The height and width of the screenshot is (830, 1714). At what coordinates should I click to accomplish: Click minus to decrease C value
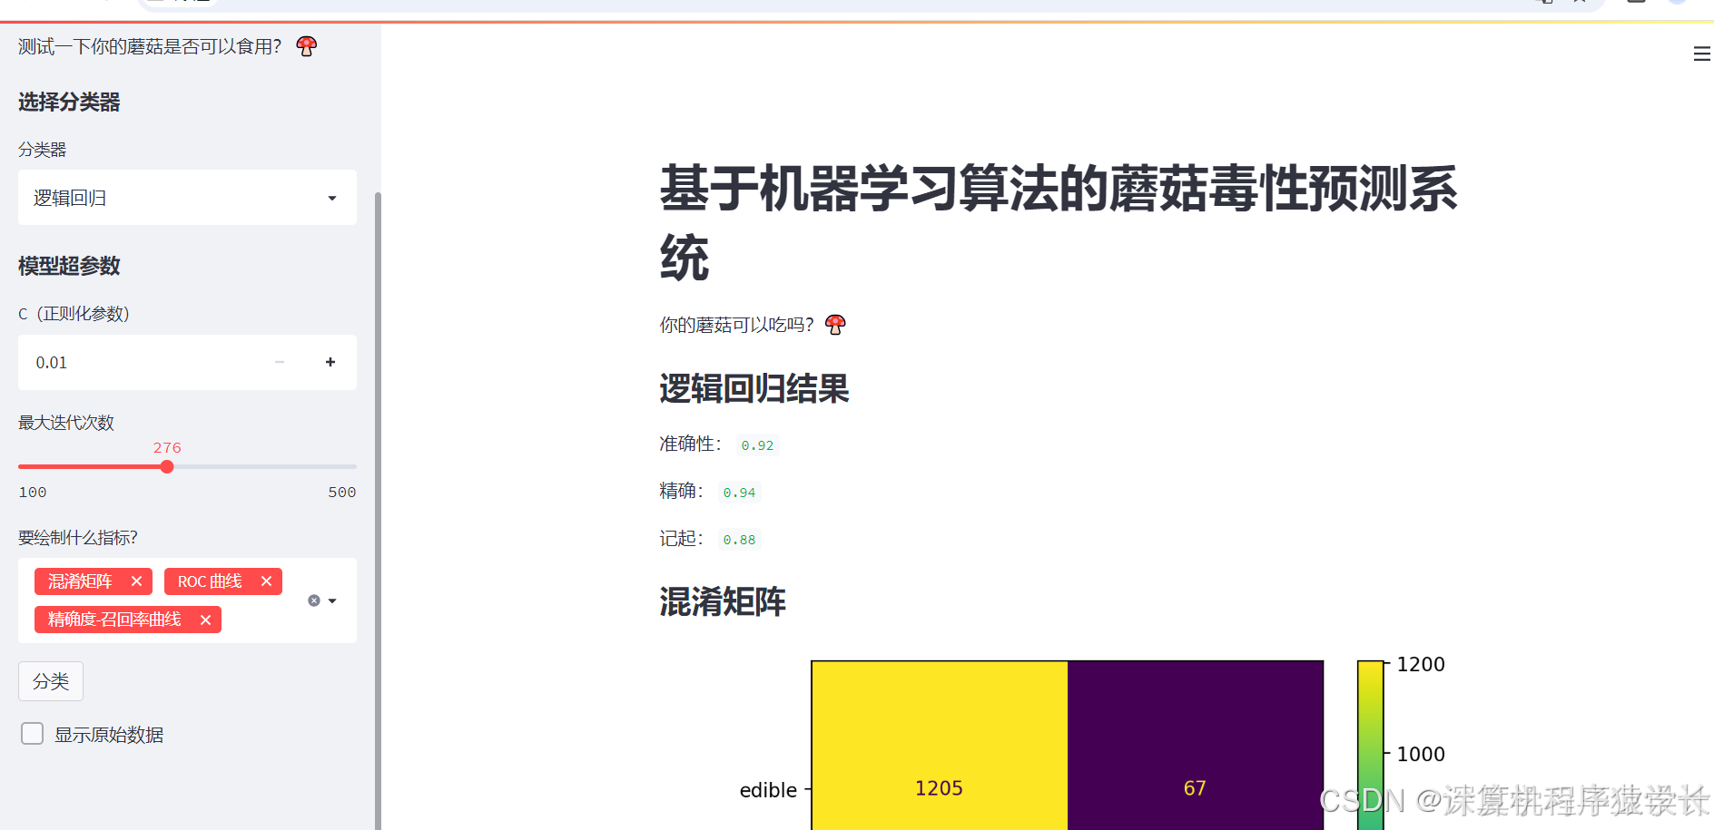point(279,362)
